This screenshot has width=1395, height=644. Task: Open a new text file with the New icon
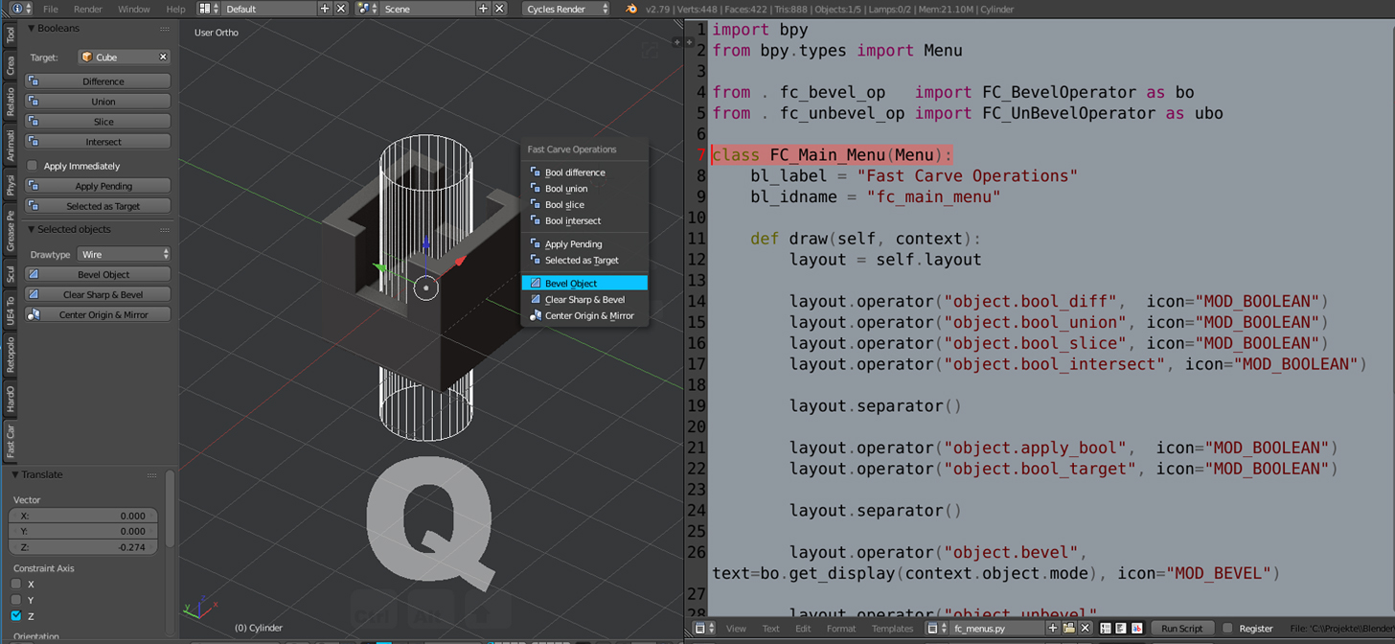click(x=1053, y=628)
